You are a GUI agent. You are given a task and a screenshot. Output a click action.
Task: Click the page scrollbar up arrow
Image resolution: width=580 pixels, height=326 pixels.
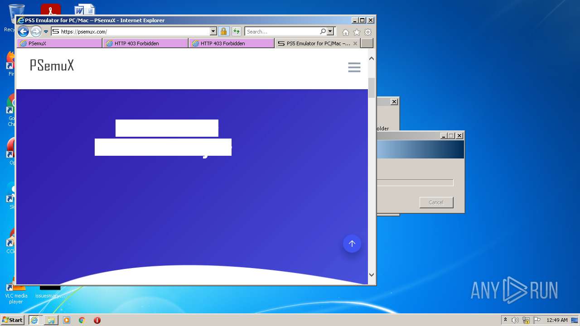372,58
